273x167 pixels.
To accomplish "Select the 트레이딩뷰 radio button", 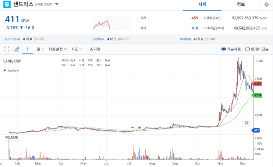I will pos(248,49).
